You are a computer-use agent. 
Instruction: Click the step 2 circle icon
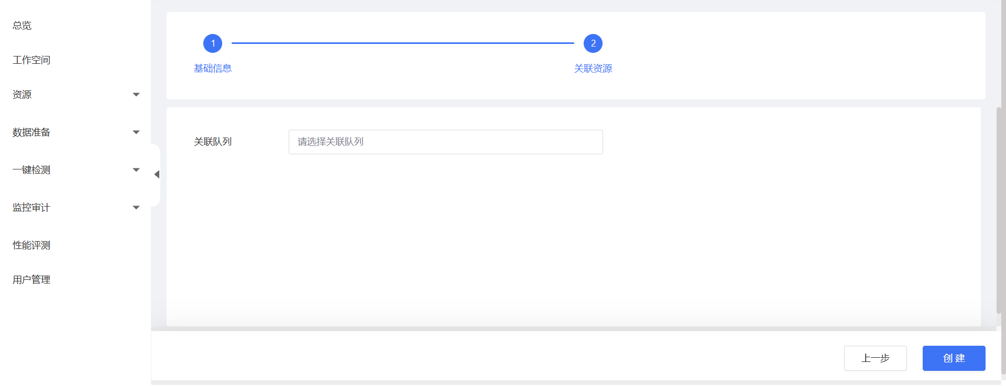point(593,43)
